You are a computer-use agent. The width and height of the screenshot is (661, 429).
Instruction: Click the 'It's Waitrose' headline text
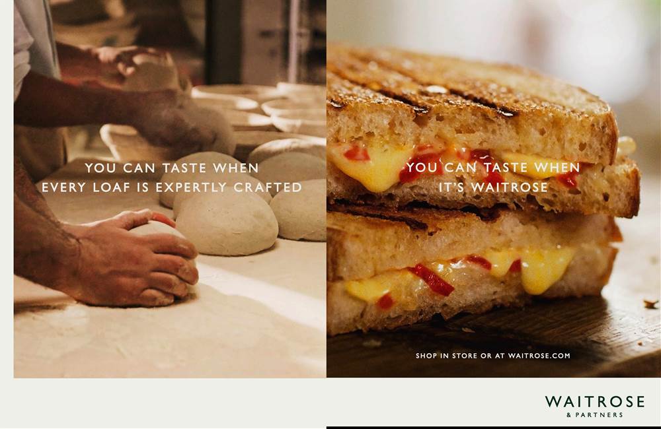click(493, 187)
